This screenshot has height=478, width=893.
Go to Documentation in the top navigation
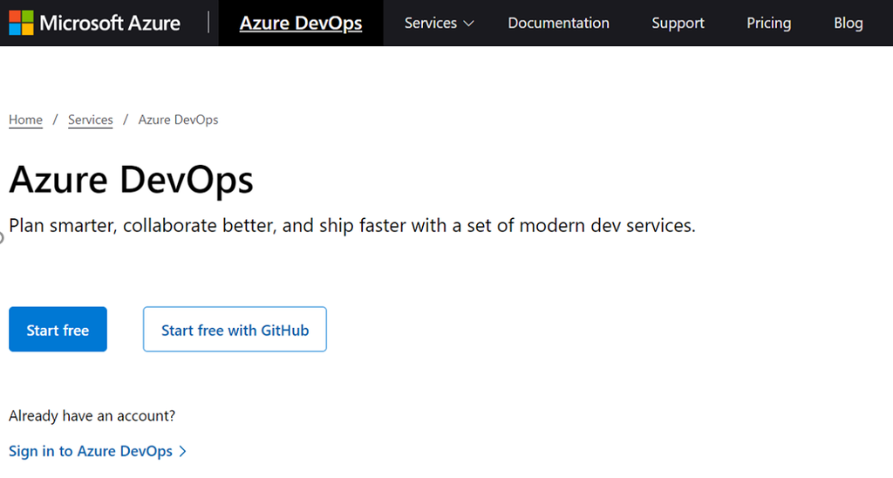point(558,24)
